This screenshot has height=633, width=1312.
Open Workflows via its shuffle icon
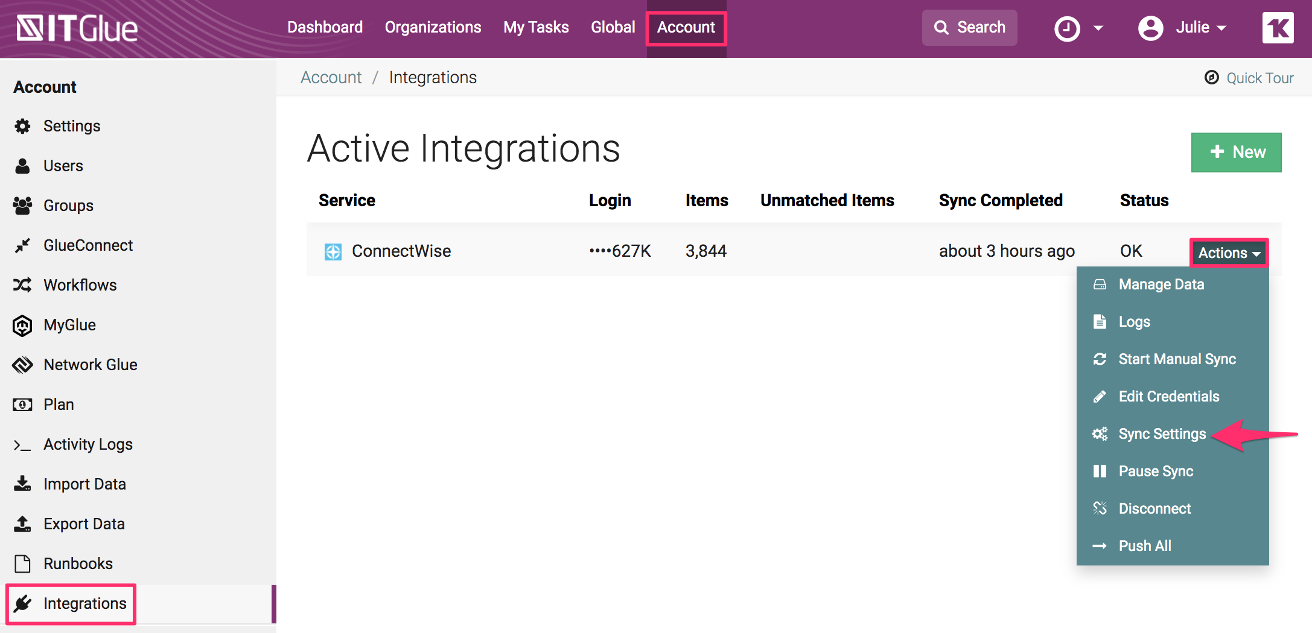22,285
